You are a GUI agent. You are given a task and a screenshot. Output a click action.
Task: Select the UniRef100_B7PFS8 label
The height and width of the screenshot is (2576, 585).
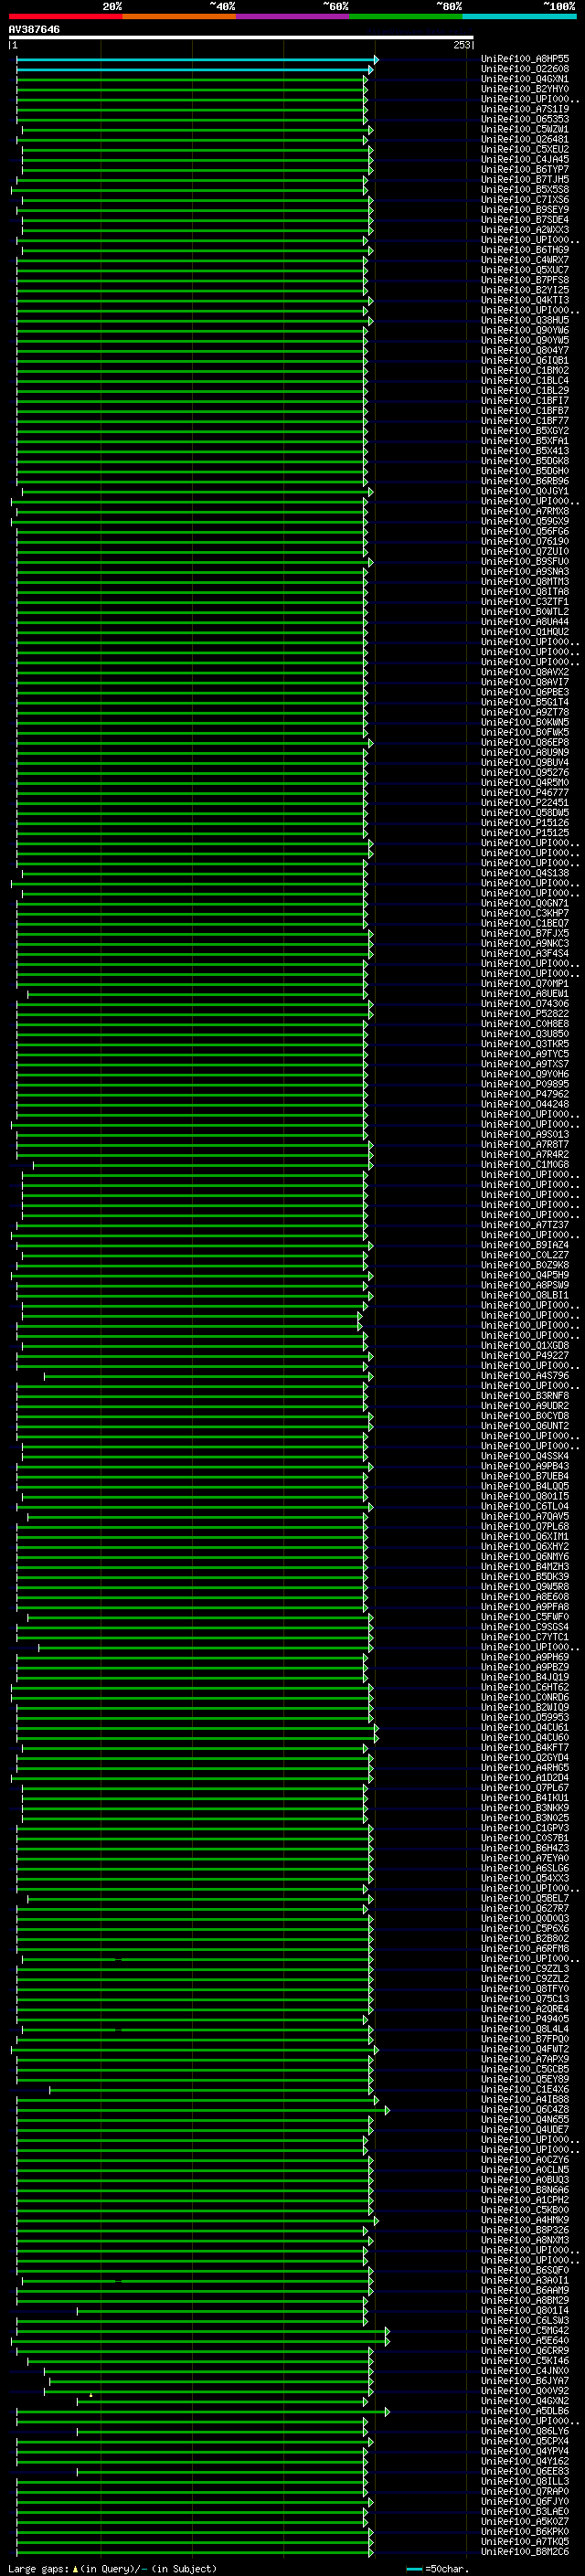tap(525, 280)
